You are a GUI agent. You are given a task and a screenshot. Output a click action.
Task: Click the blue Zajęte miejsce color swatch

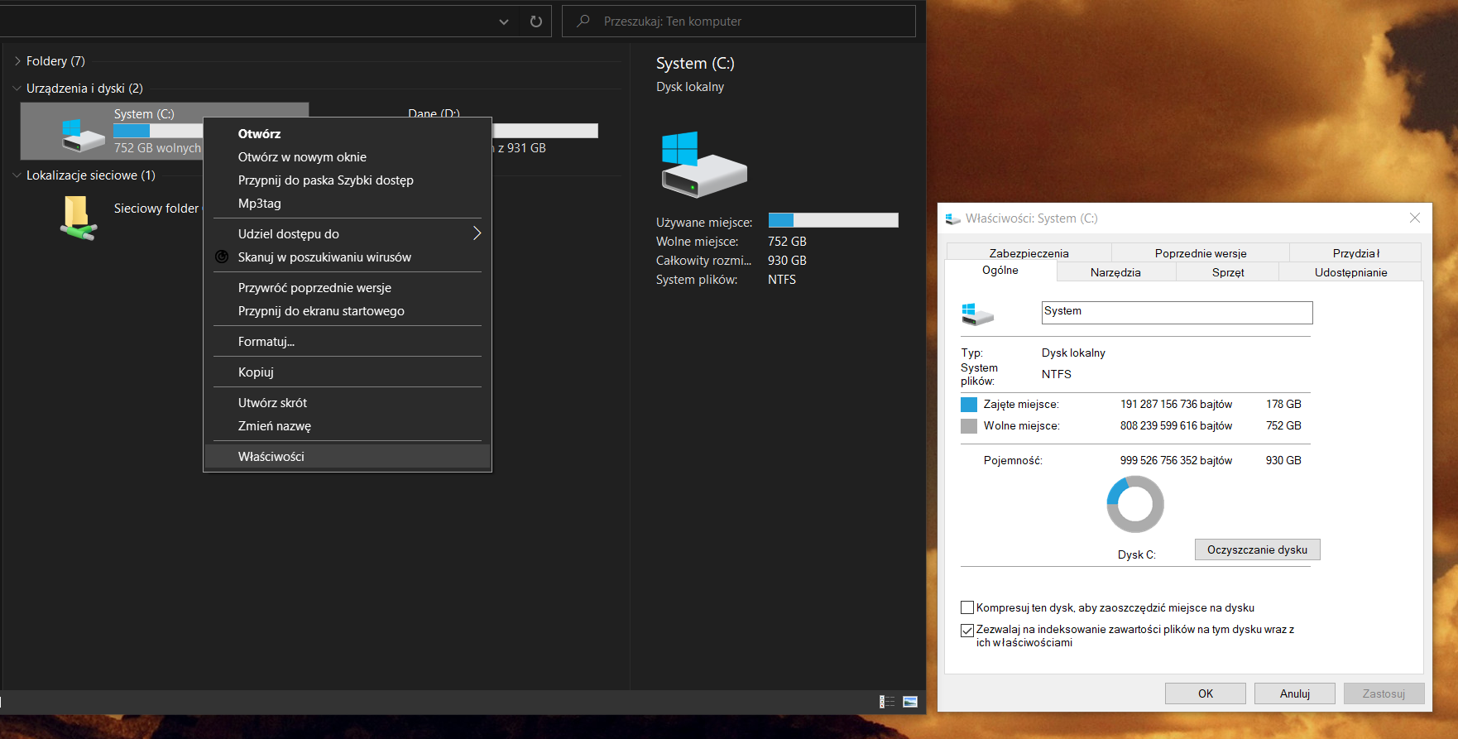coord(969,405)
